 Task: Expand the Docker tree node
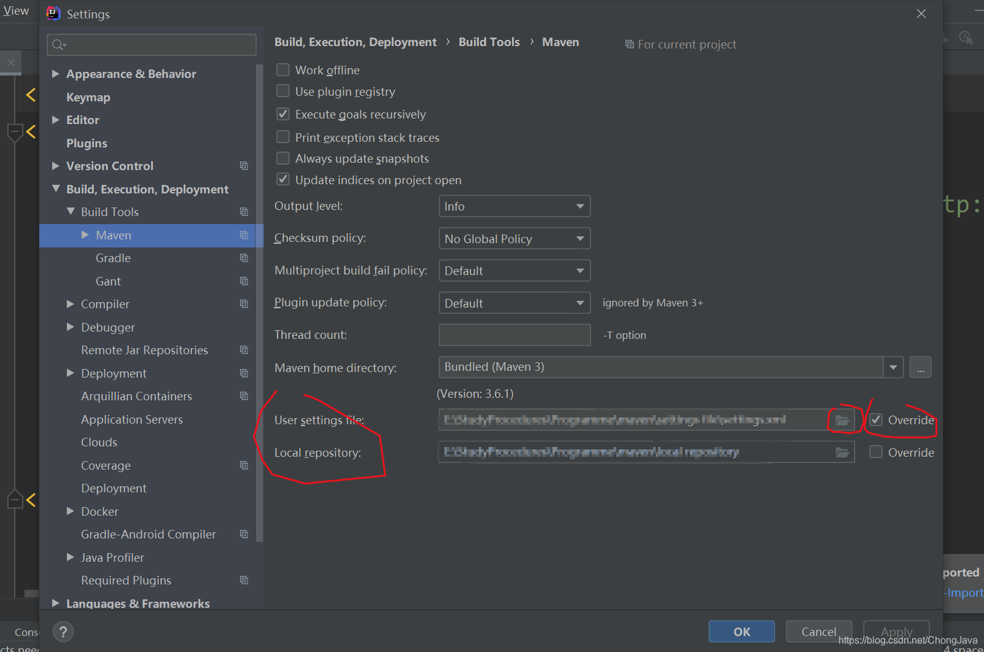coord(71,511)
